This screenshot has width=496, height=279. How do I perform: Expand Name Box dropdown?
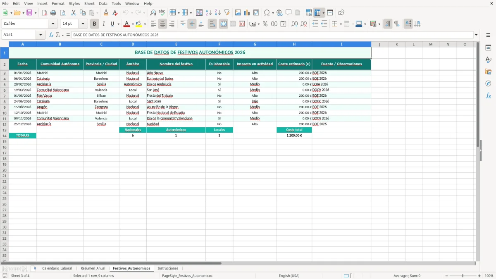click(41, 35)
